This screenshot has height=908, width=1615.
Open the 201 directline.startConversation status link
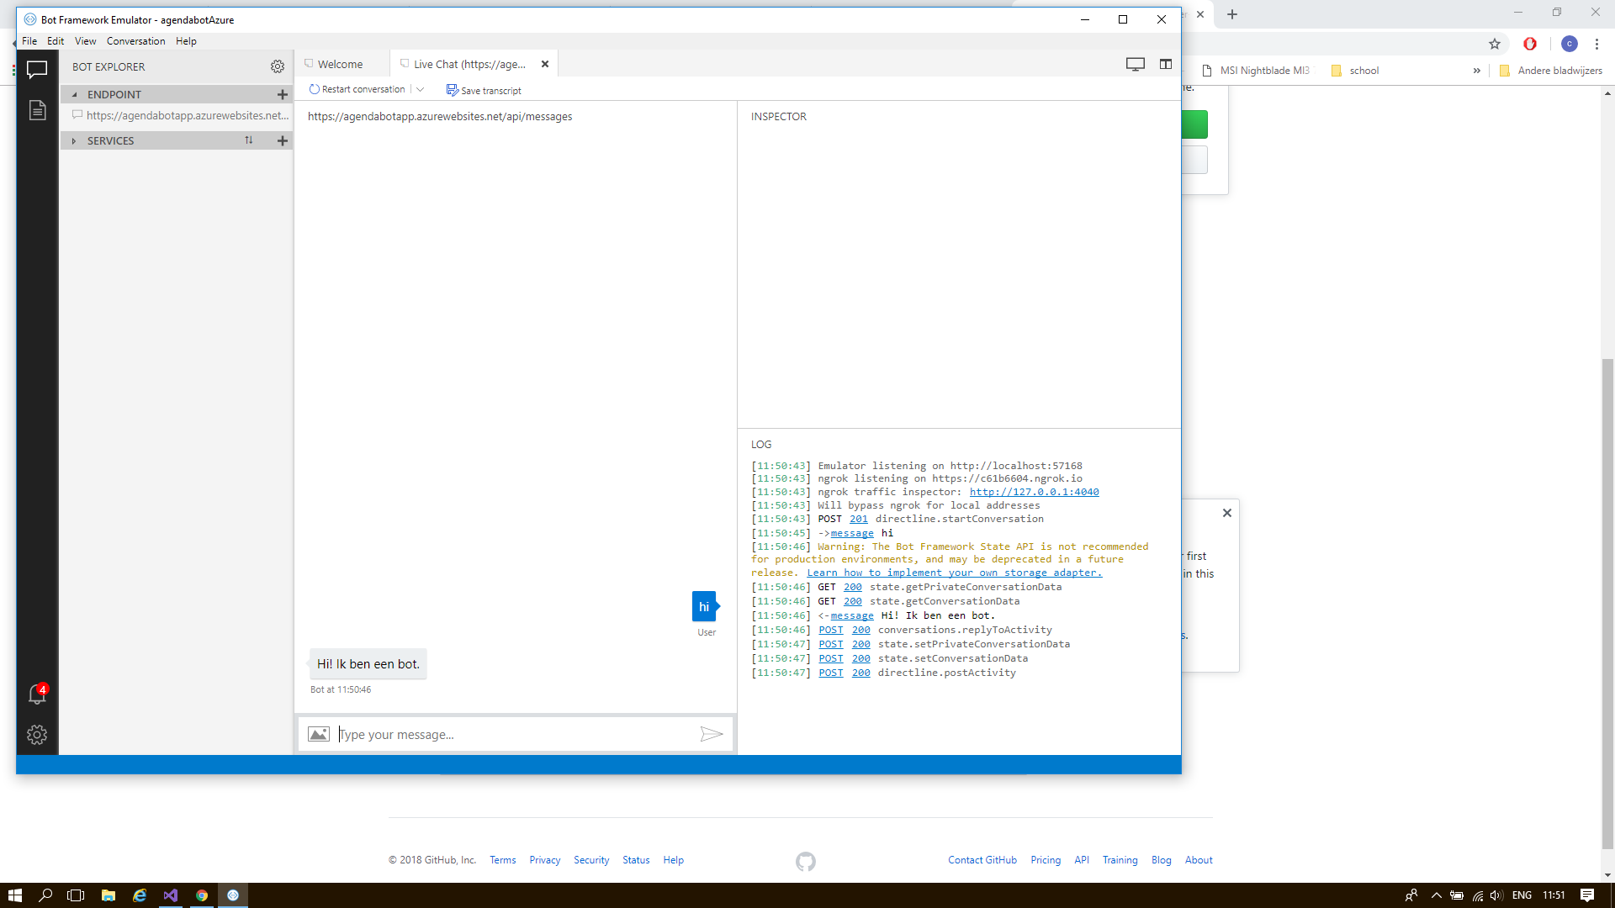click(858, 519)
